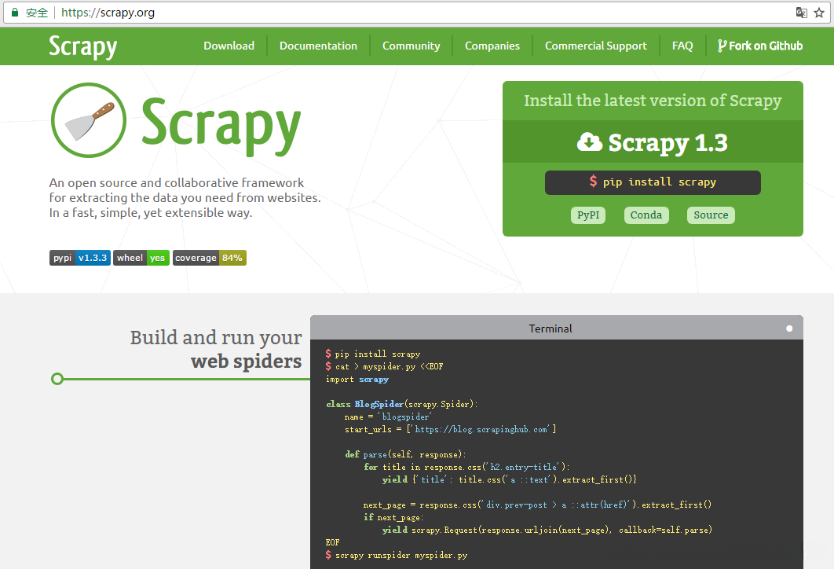Screen dimensions: 834x569
Task: Click the 'import scrapy' line in terminal
Action: 357,379
